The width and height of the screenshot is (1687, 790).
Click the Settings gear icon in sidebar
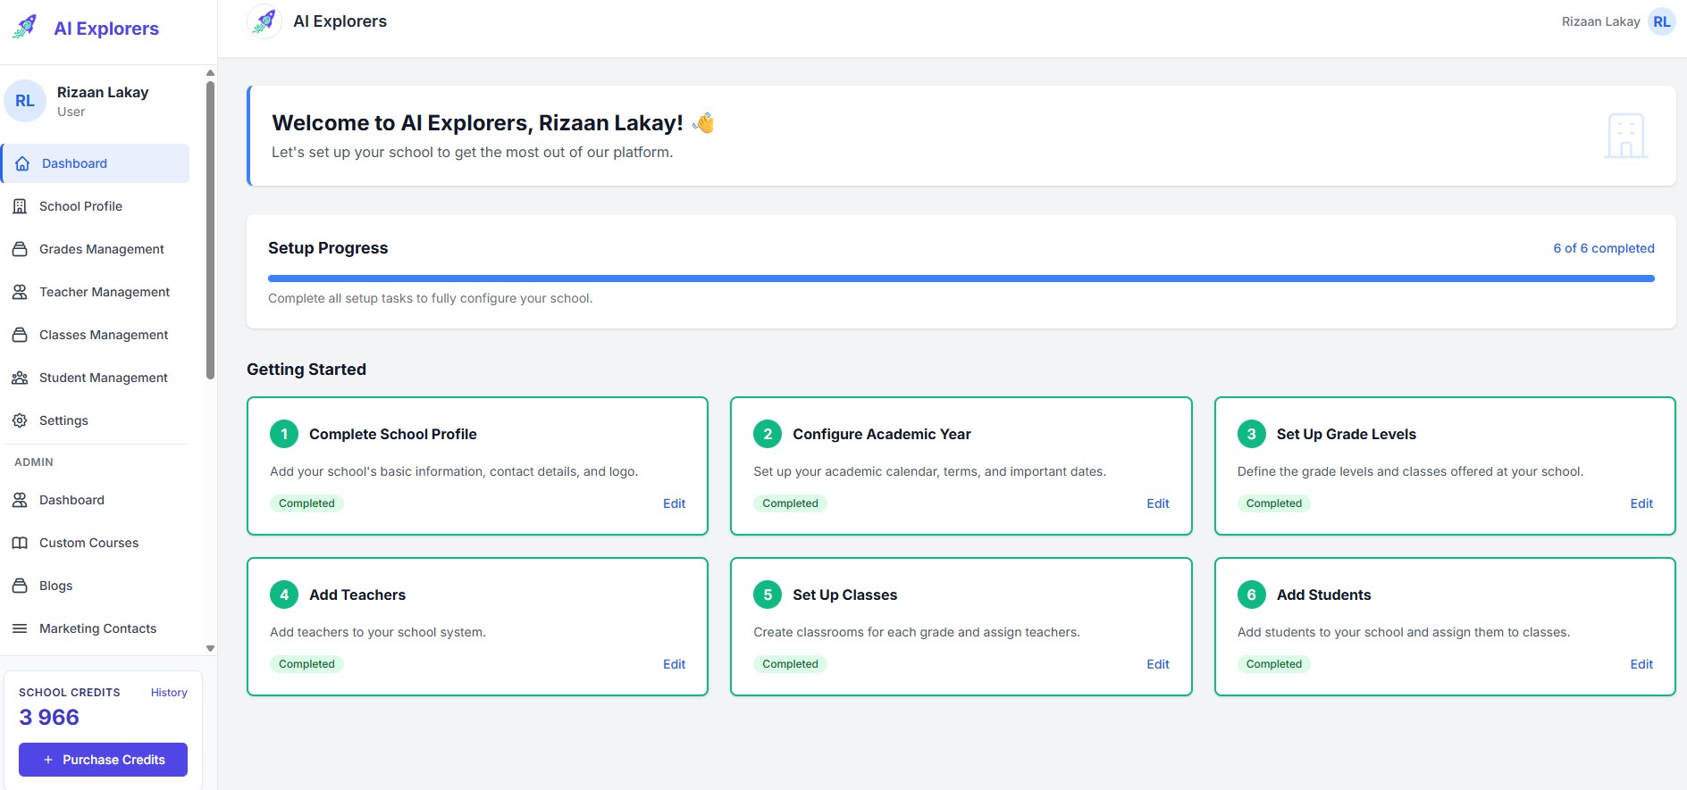click(20, 420)
